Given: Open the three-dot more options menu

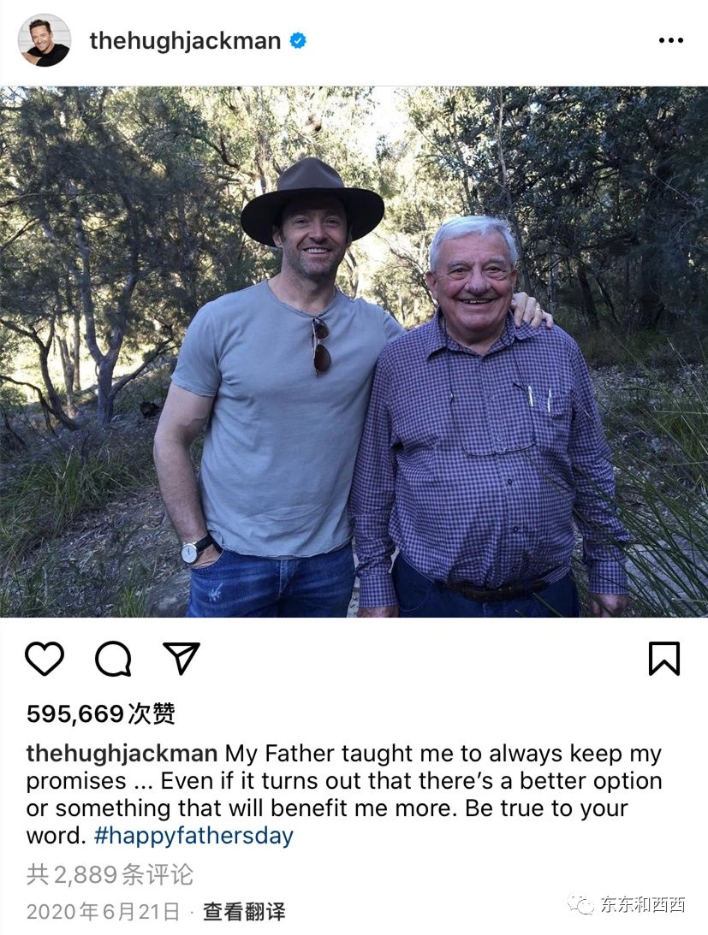Looking at the screenshot, I should pos(670,40).
